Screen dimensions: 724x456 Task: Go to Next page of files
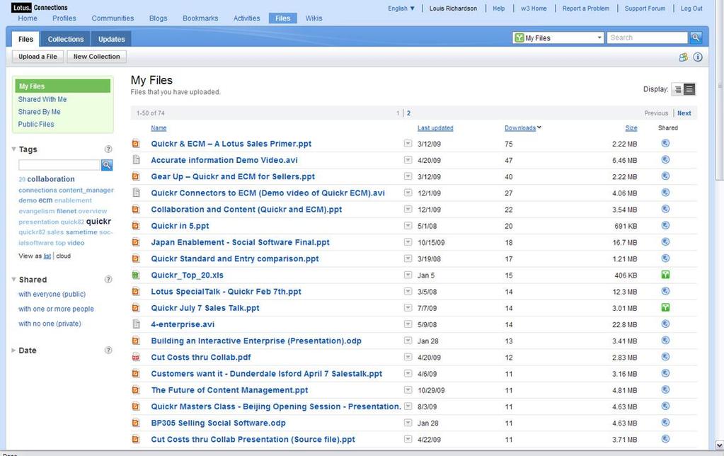point(684,113)
